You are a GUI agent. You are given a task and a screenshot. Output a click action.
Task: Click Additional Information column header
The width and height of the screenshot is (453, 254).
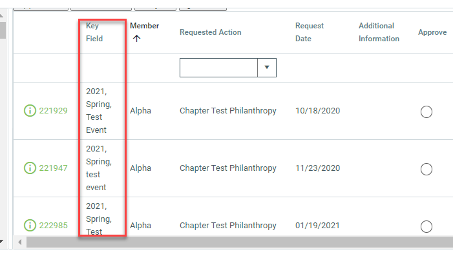(x=379, y=32)
